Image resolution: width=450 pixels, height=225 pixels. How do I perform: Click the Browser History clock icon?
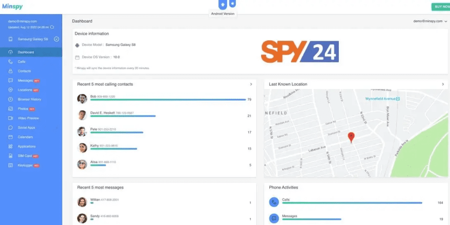pos(11,99)
